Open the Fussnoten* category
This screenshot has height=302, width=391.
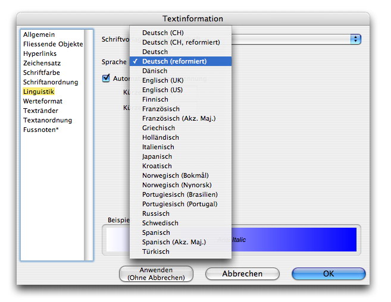tap(40, 130)
